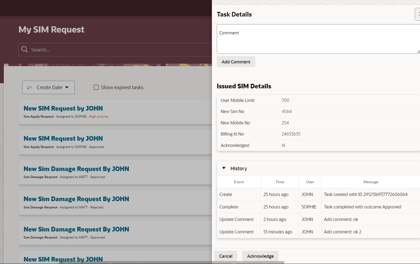
Task: Click the Message column header in History
Action: [x=371, y=182]
